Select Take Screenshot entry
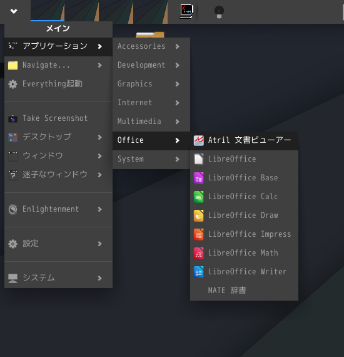Image resolution: width=344 pixels, height=357 pixels. (x=58, y=118)
